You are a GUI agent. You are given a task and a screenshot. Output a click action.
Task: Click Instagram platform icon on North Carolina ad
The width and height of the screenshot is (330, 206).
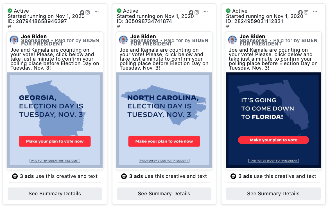(x=197, y=12)
